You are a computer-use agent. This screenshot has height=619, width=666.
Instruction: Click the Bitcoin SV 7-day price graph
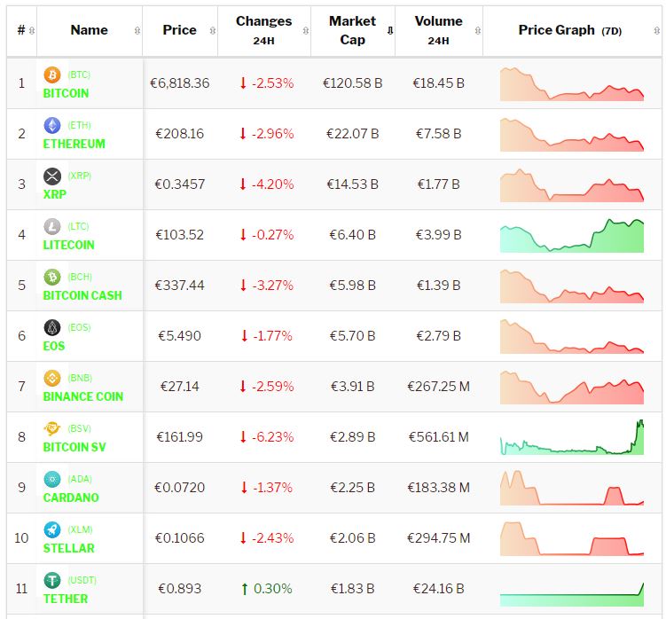point(572,437)
